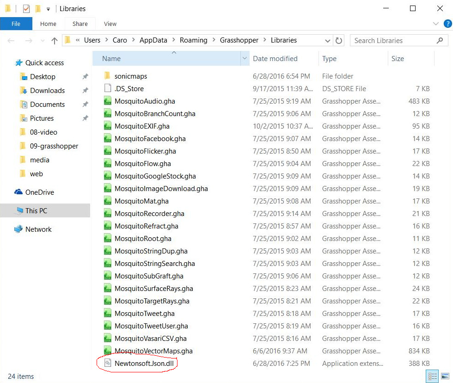Image resolution: width=453 pixels, height=383 pixels.
Task: Refresh the Libraries folder
Action: coord(339,40)
